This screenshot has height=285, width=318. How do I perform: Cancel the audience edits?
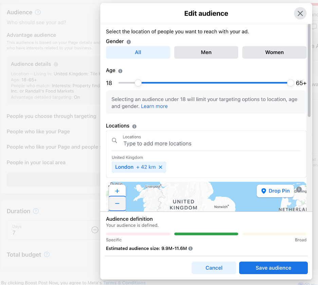[214, 268]
